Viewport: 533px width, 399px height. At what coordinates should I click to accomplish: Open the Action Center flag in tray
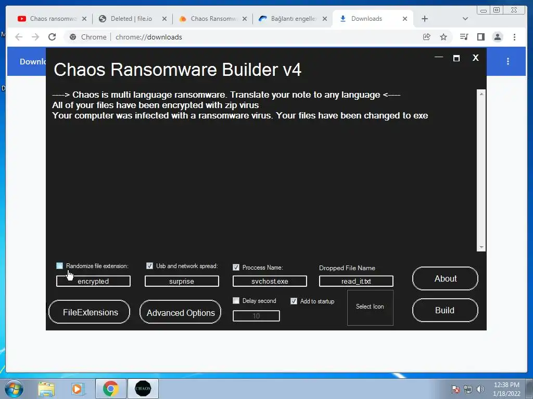pos(455,389)
